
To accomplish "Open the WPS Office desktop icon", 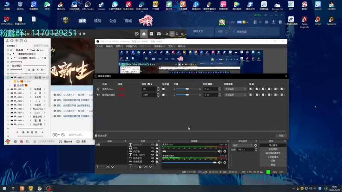I will (x=6, y=20).
